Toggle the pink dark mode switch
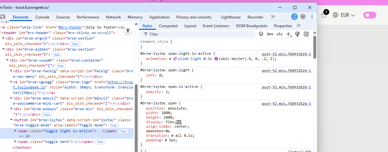 369,15
